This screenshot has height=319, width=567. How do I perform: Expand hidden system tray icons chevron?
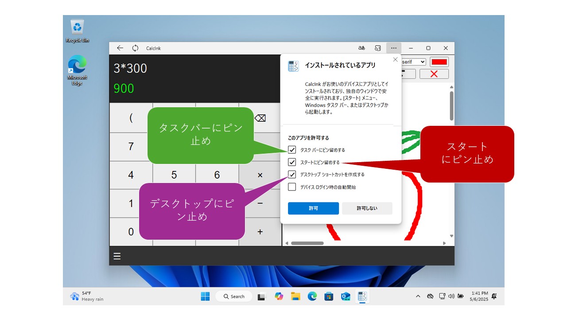[x=418, y=296]
